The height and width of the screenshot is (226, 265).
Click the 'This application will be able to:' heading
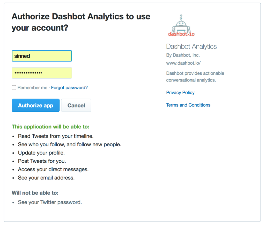tap(50, 127)
